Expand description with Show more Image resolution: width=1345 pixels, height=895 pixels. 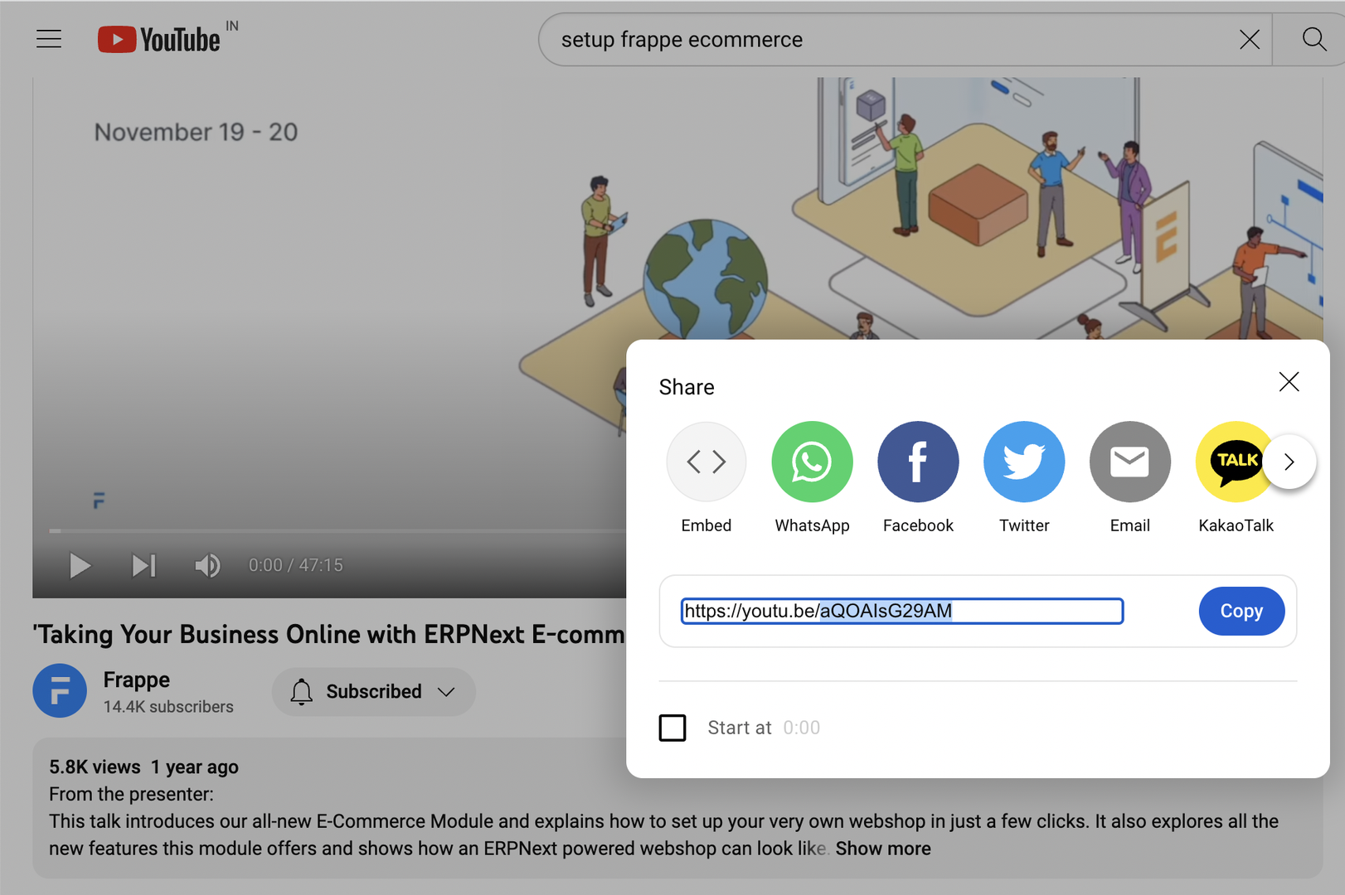point(883,849)
